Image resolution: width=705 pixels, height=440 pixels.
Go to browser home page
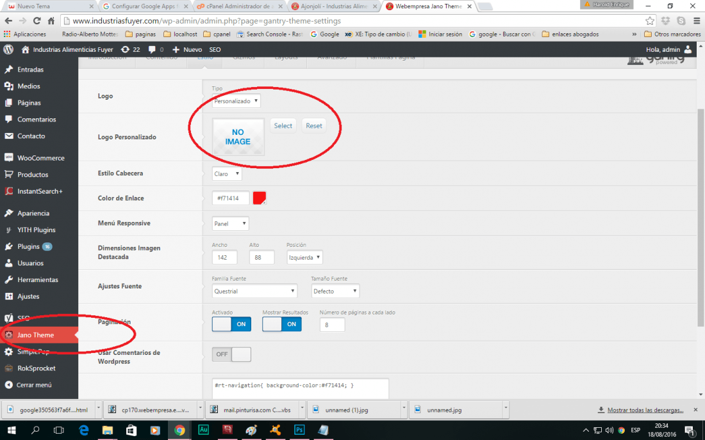click(x=51, y=20)
